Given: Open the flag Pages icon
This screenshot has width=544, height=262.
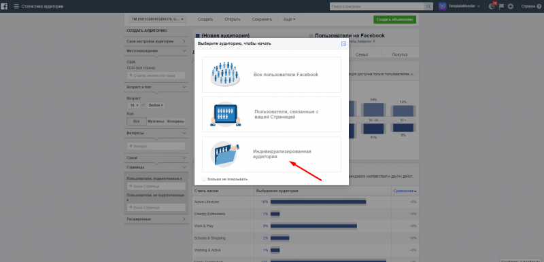Looking at the screenshot, I should [x=501, y=6].
